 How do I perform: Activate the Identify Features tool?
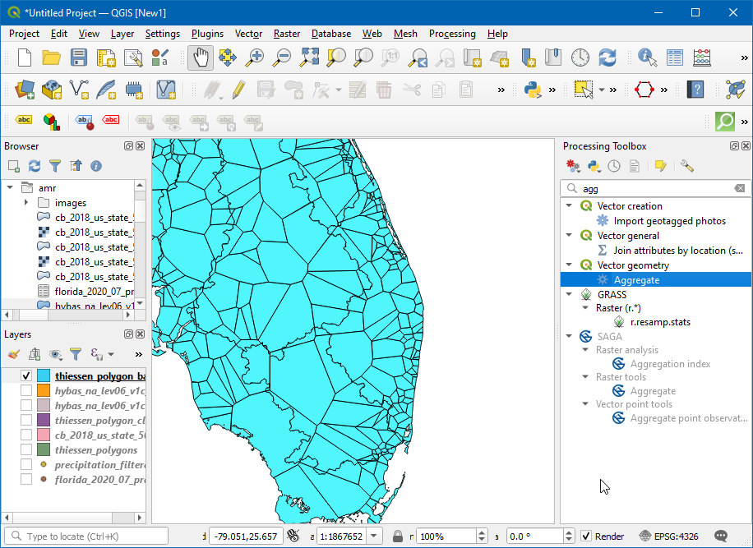pos(648,58)
